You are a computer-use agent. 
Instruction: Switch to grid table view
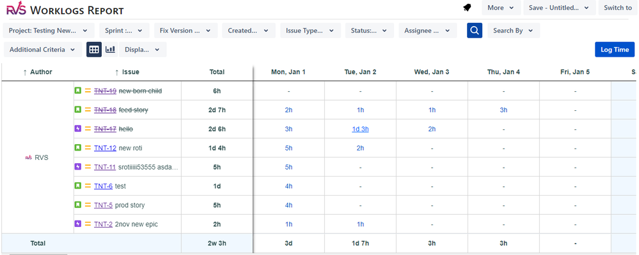pyautogui.click(x=94, y=50)
